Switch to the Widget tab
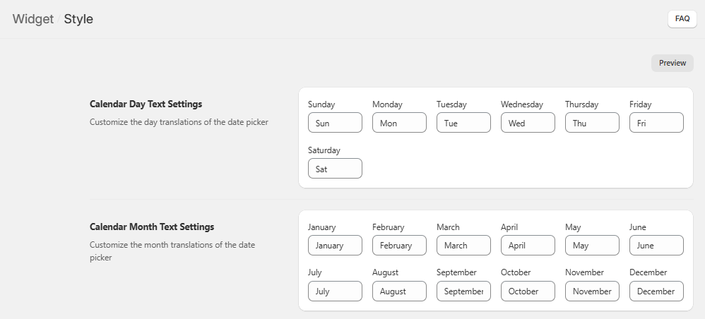 33,19
